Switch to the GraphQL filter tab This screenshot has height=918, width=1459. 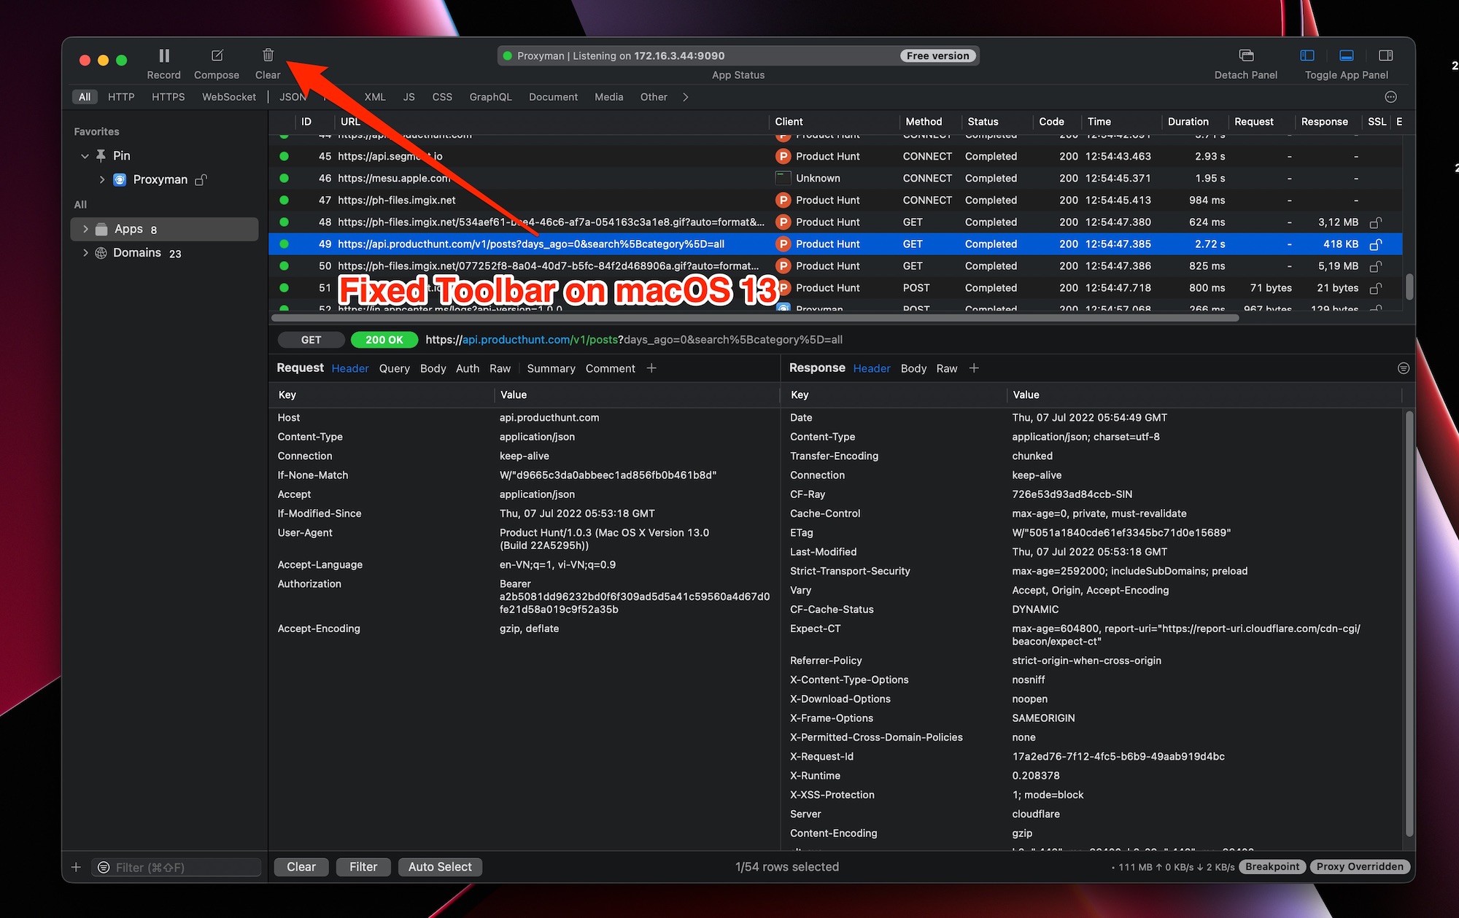[x=490, y=96]
